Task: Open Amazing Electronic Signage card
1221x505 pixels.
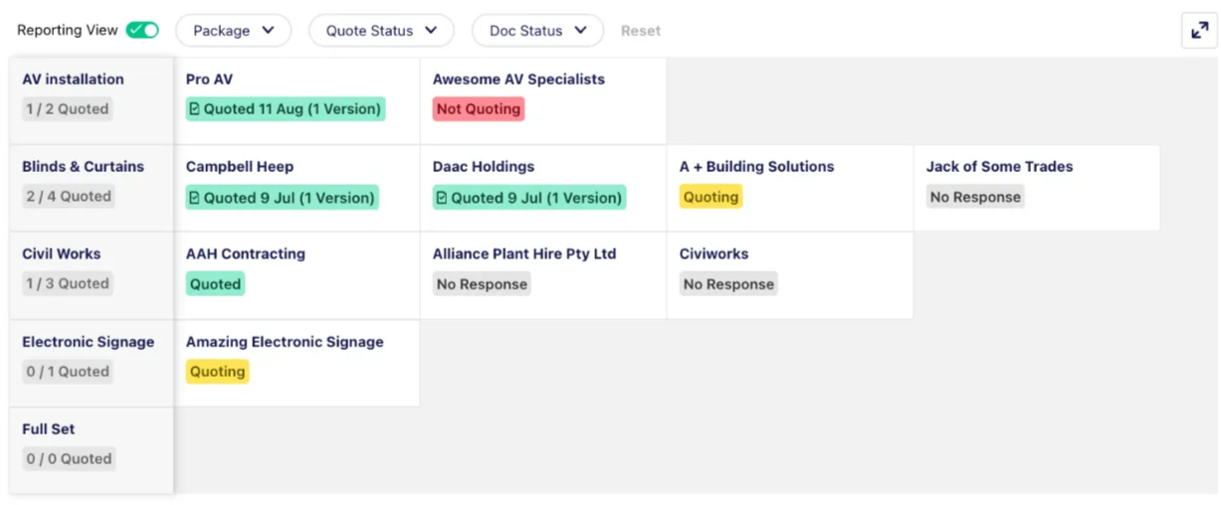Action: [297, 363]
